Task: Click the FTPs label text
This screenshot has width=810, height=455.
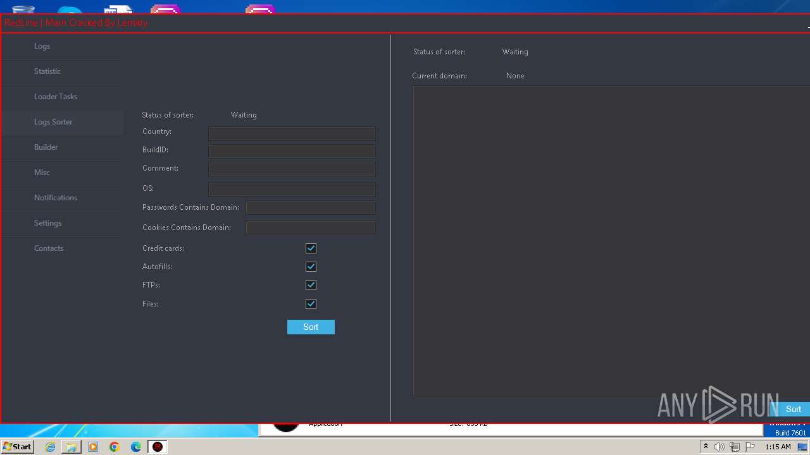Action: 151,285
